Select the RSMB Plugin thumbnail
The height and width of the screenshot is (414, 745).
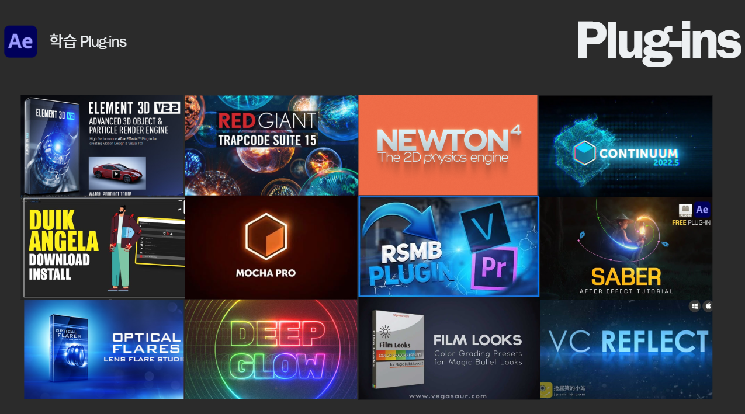449,246
